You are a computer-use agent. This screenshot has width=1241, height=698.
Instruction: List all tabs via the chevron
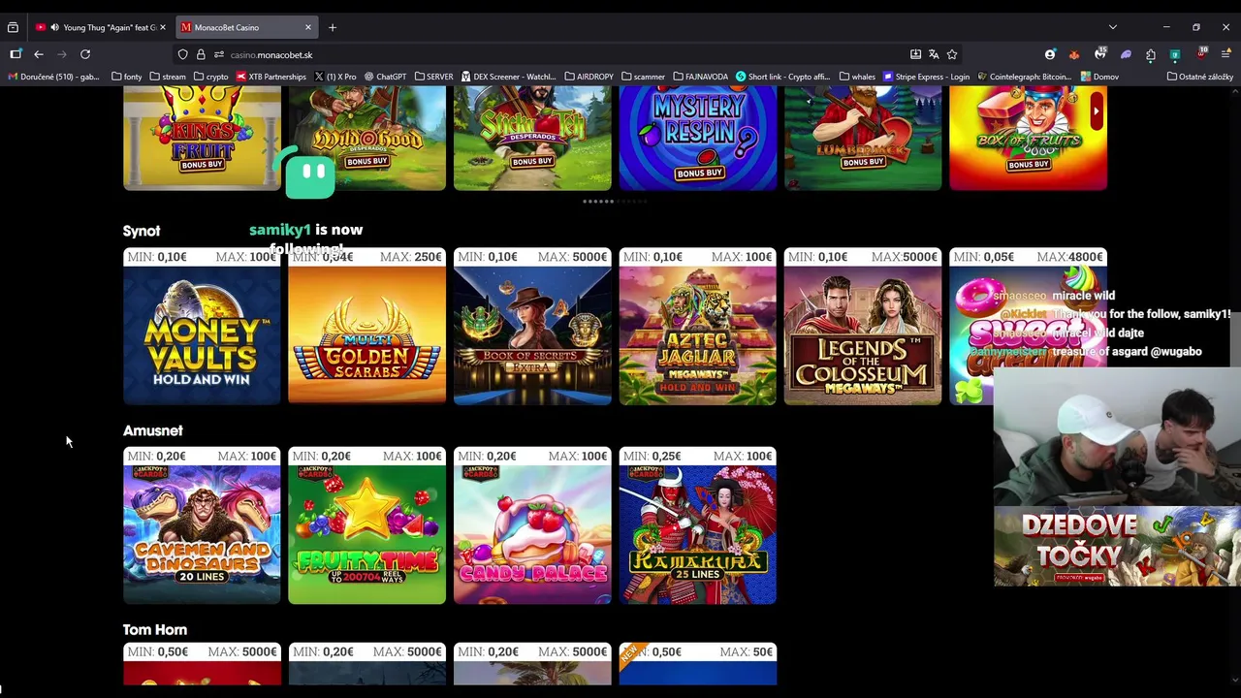click(x=1113, y=27)
